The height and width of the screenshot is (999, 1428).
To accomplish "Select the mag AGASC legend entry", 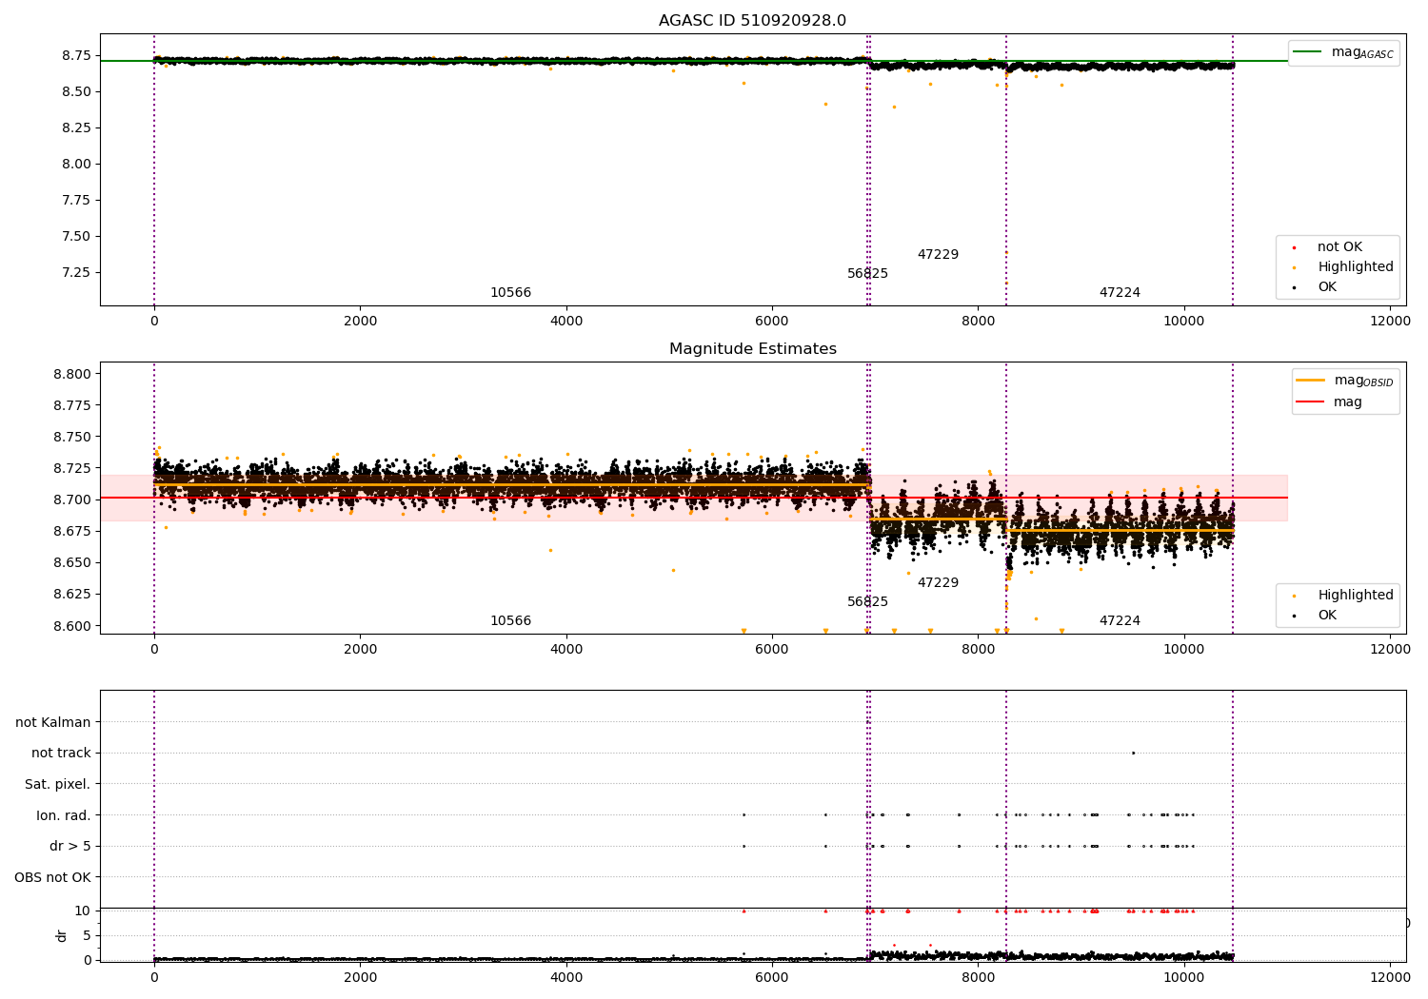I will pyautogui.click(x=1343, y=52).
